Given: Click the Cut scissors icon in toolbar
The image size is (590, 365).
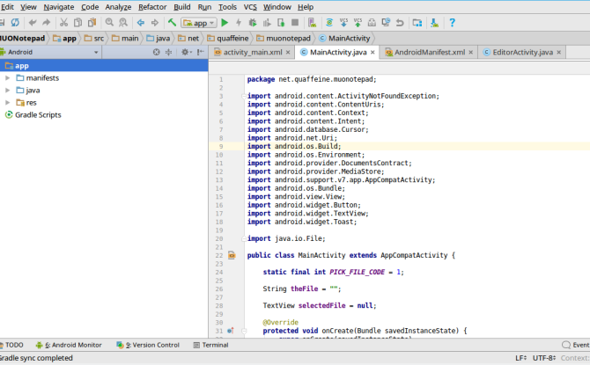Looking at the screenshot, I should [x=65, y=22].
